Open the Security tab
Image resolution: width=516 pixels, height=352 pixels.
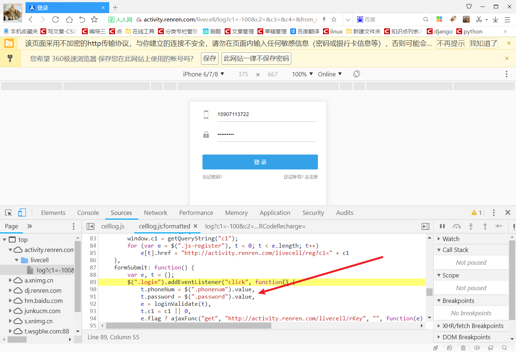[313, 213]
